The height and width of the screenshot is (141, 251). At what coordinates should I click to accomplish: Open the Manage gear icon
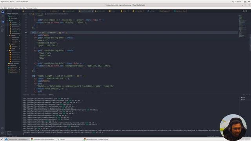click(x=2, y=133)
